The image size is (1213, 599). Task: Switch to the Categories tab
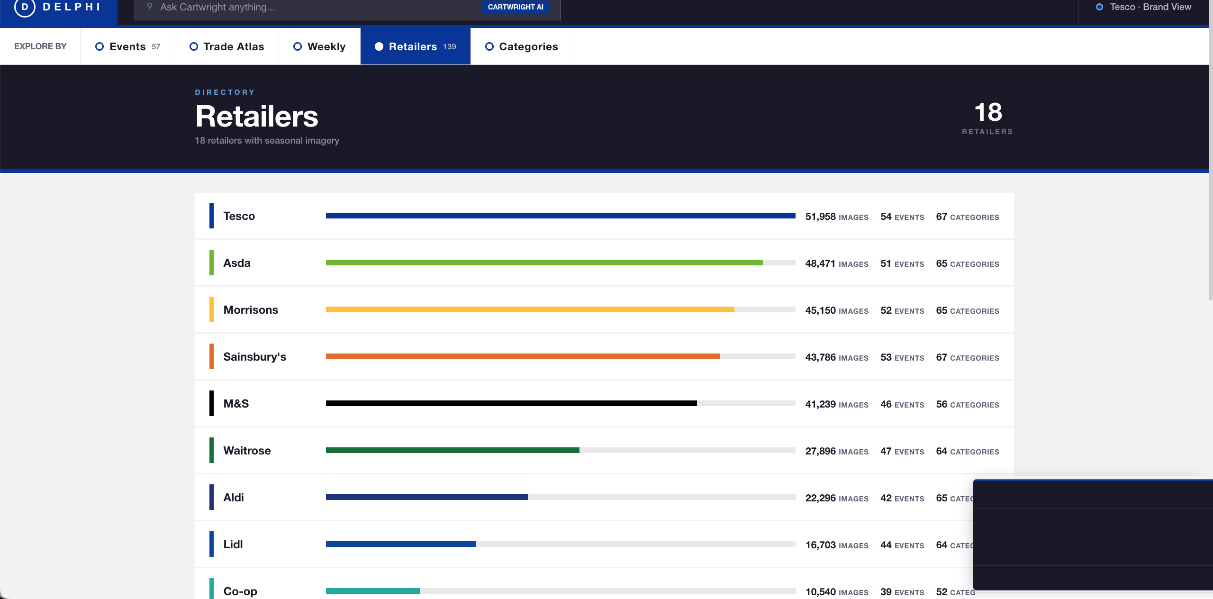coord(522,46)
